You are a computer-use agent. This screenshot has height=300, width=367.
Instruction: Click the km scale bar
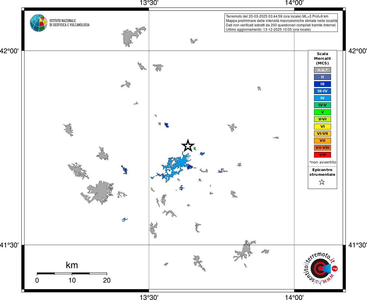tap(72, 273)
